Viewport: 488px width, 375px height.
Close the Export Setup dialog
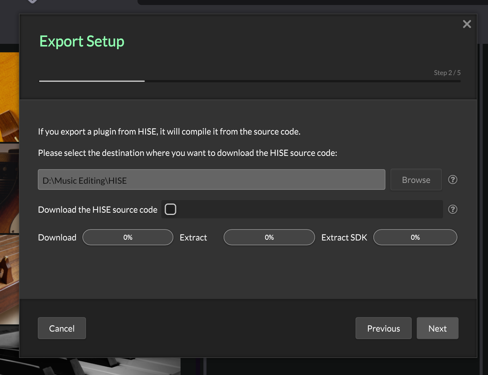467,24
